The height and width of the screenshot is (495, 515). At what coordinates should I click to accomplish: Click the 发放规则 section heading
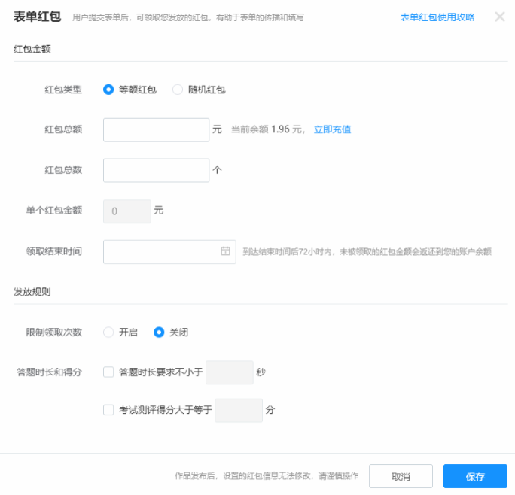coord(32,292)
